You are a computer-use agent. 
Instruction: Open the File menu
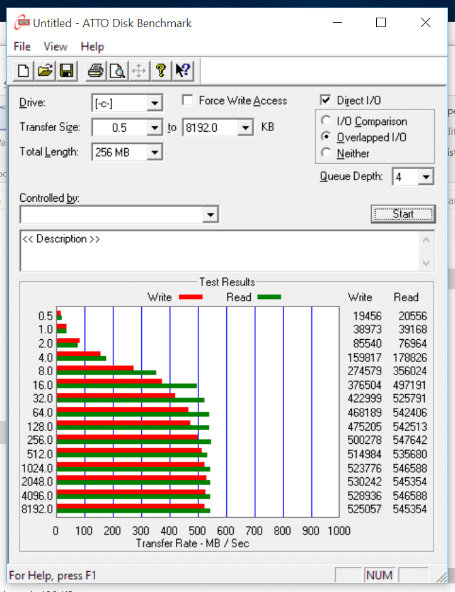[x=22, y=47]
